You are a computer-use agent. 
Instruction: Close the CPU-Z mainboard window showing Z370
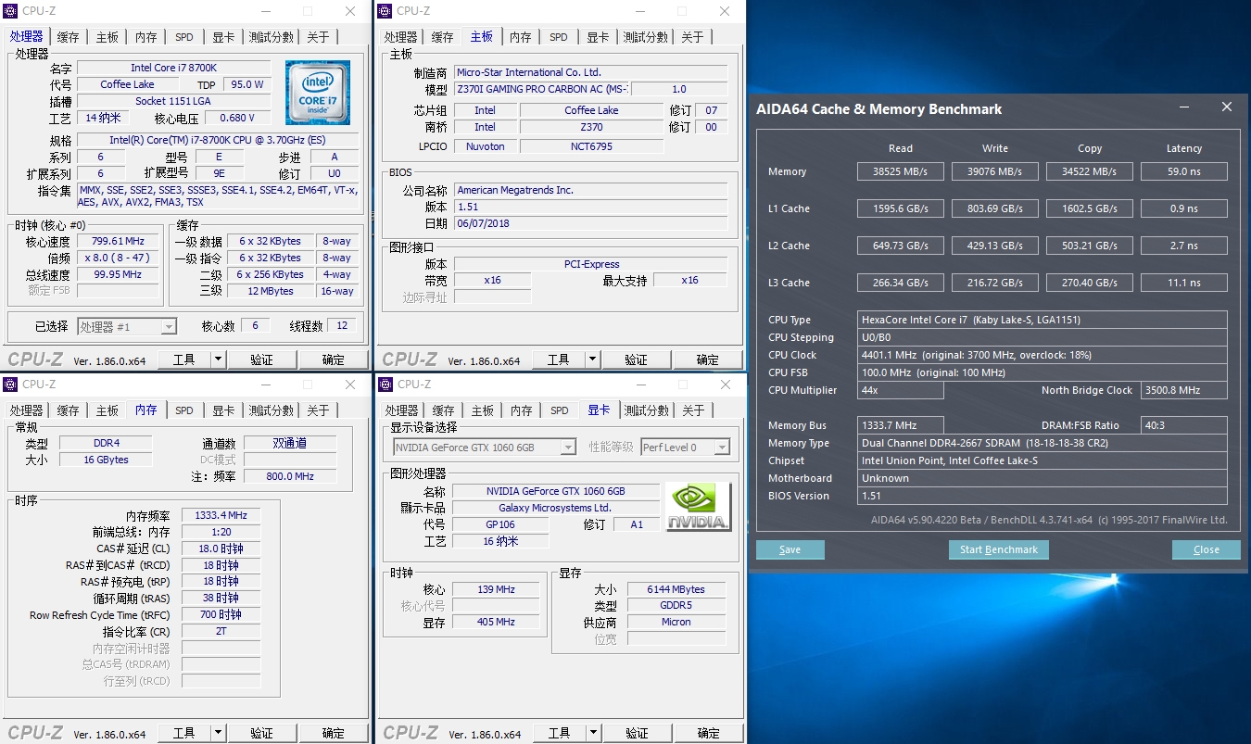[725, 11]
